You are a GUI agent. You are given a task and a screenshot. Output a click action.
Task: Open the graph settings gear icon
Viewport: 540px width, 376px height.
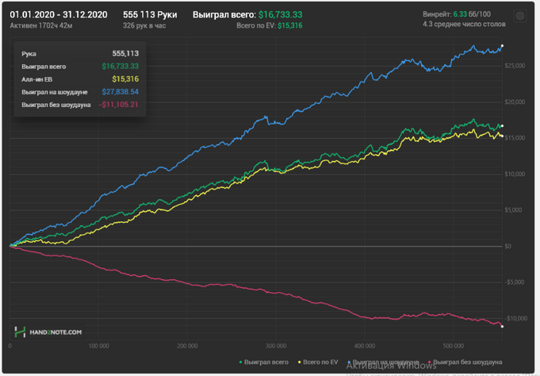(520, 16)
